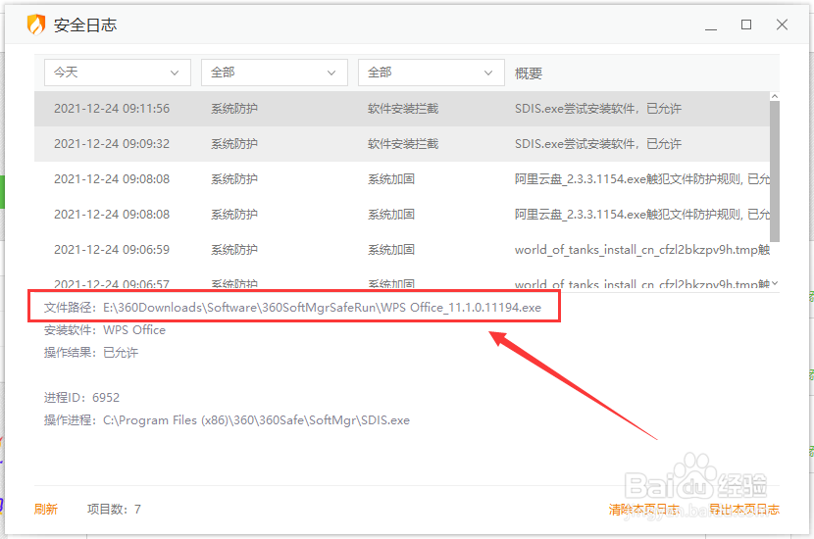Open the 今天 date filter dropdown

(x=118, y=73)
